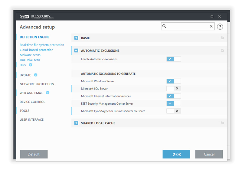Click the HIPS notification badge
The height and width of the screenshot is (170, 242).
[x=31, y=65]
